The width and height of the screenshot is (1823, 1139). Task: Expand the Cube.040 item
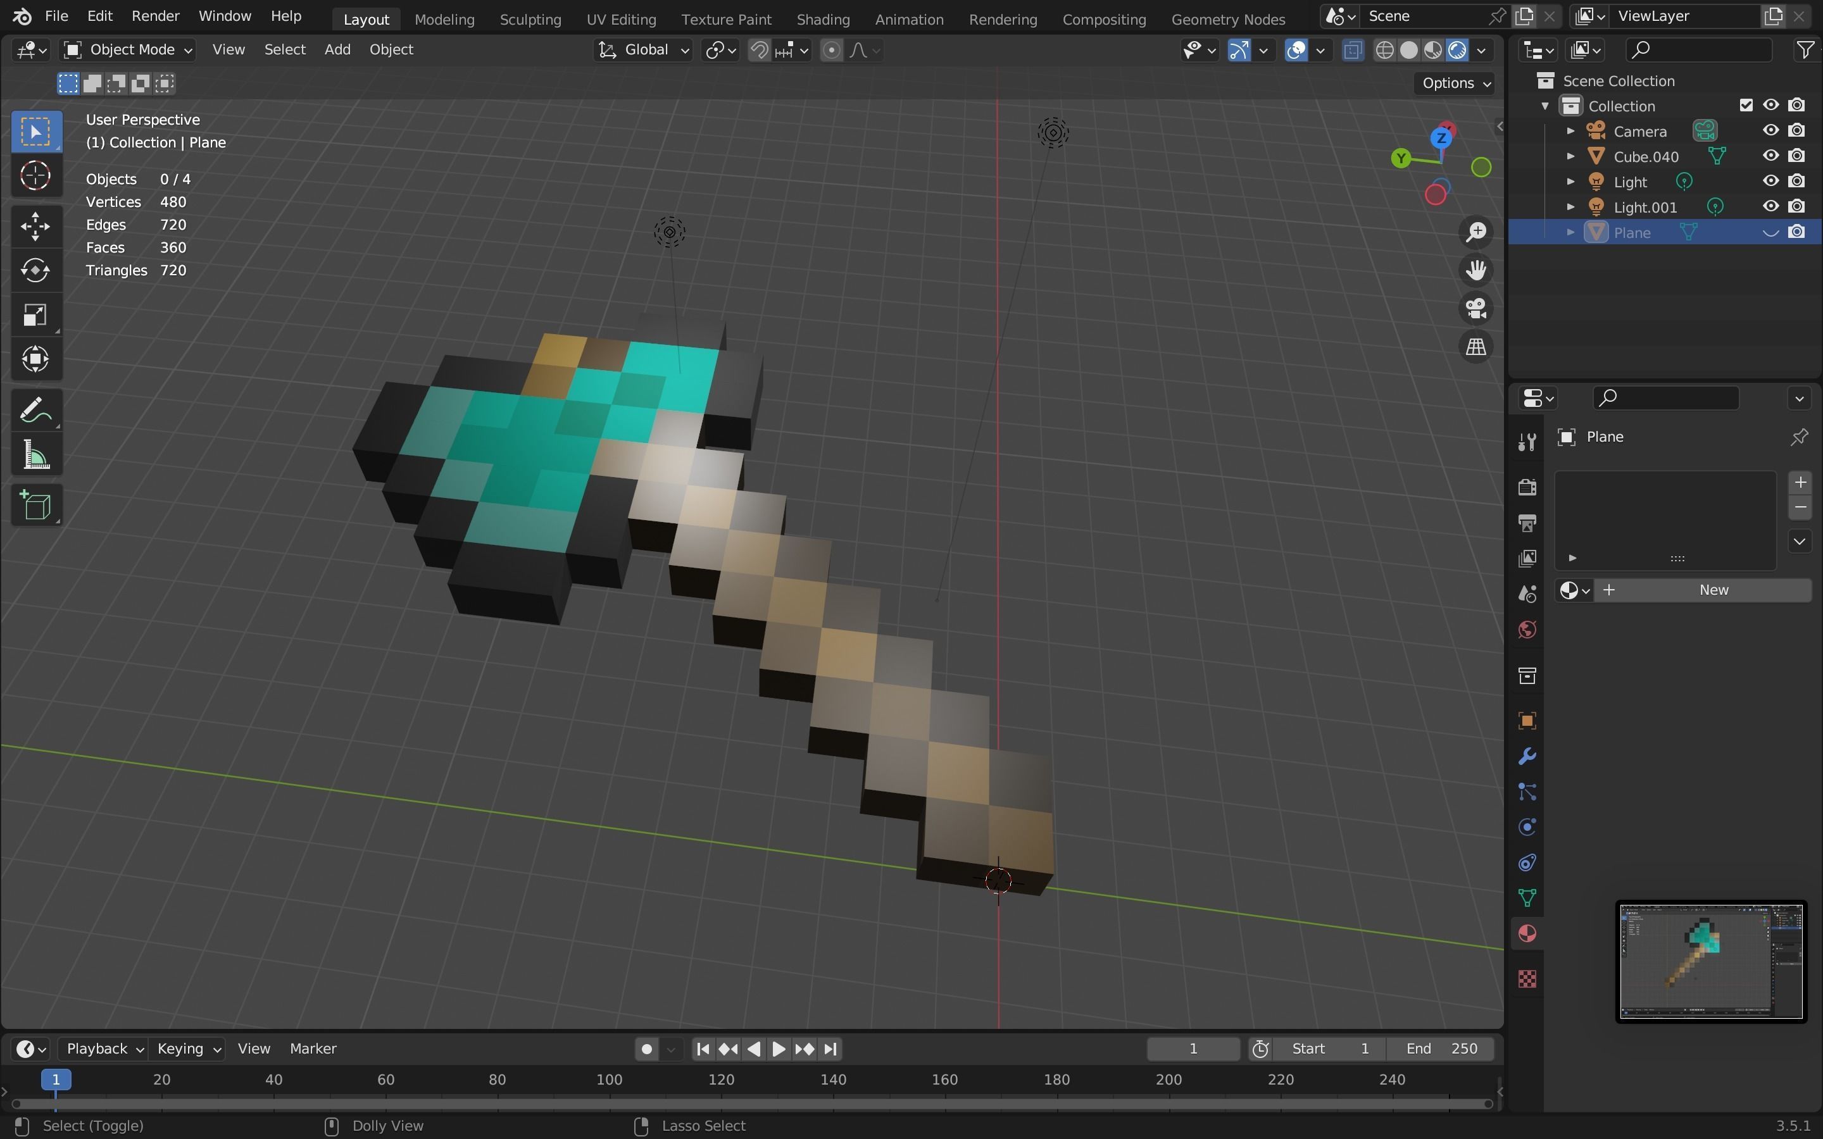pyautogui.click(x=1570, y=157)
